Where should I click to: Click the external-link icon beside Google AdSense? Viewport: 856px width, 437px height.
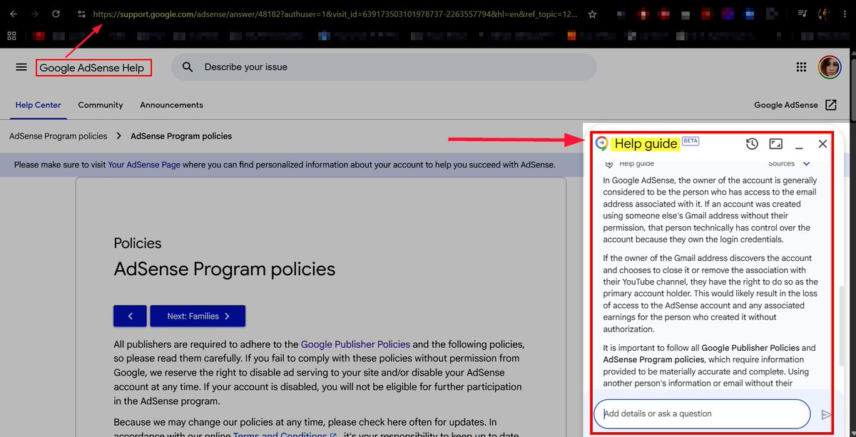tap(831, 105)
